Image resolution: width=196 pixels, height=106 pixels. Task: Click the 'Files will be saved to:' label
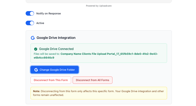tap(47, 54)
